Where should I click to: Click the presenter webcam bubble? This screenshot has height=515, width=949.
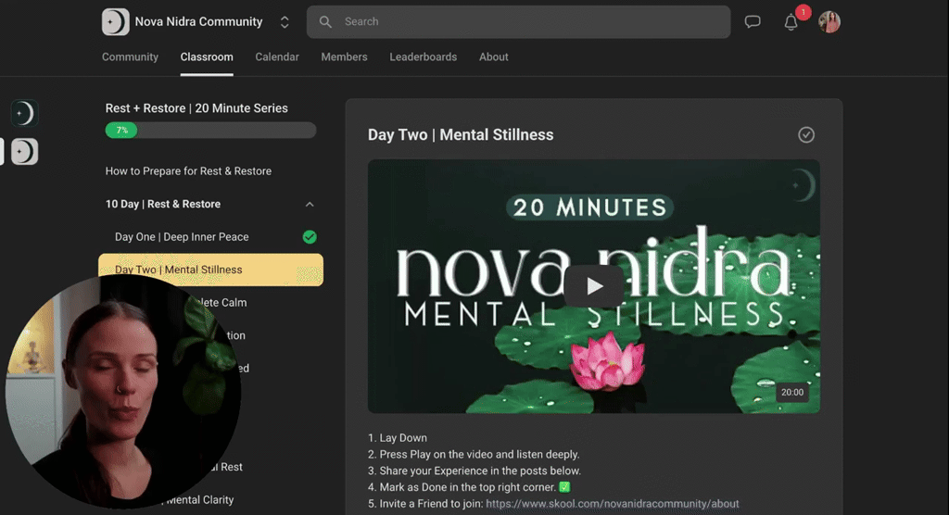pyautogui.click(x=123, y=391)
